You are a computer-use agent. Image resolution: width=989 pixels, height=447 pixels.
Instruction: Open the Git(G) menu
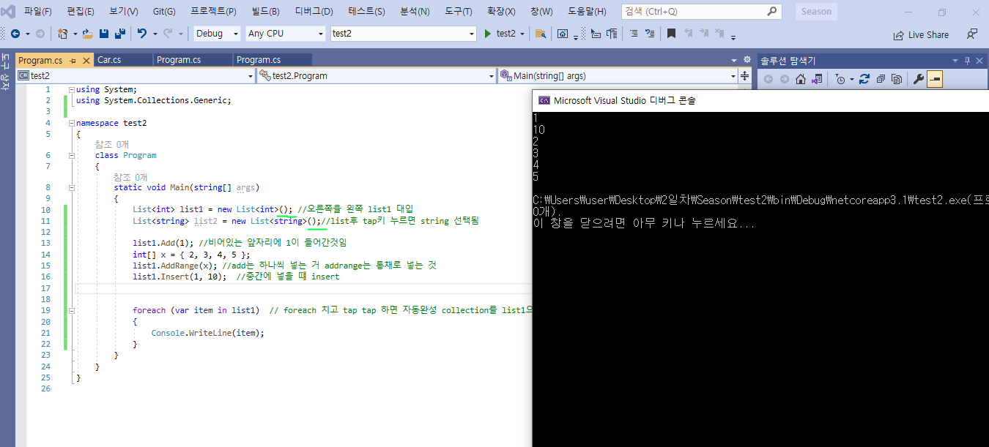pos(163,12)
